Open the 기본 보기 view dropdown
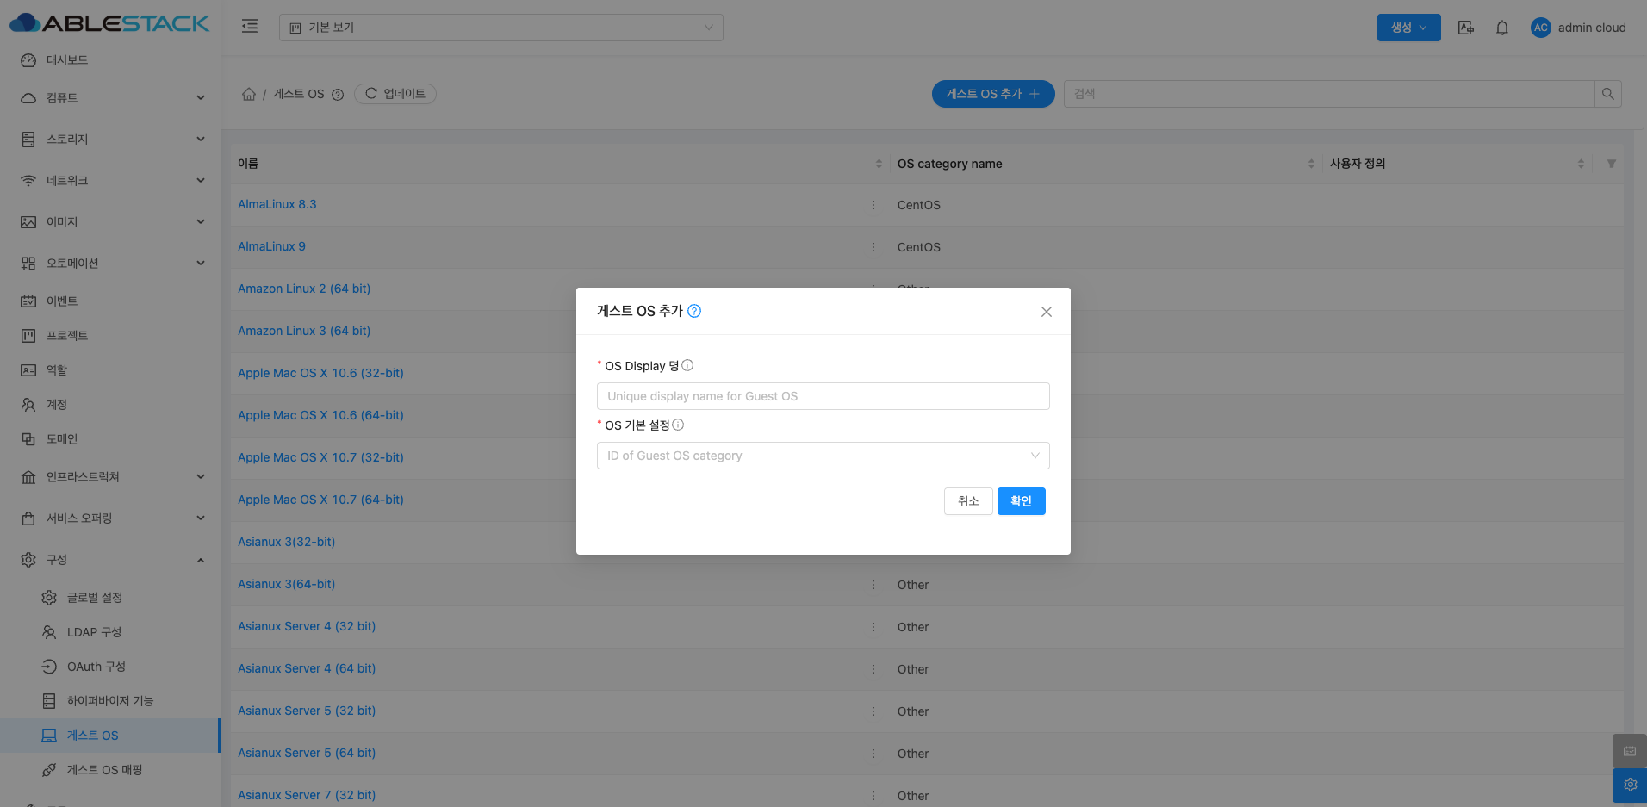Image resolution: width=1647 pixels, height=807 pixels. pyautogui.click(x=500, y=28)
